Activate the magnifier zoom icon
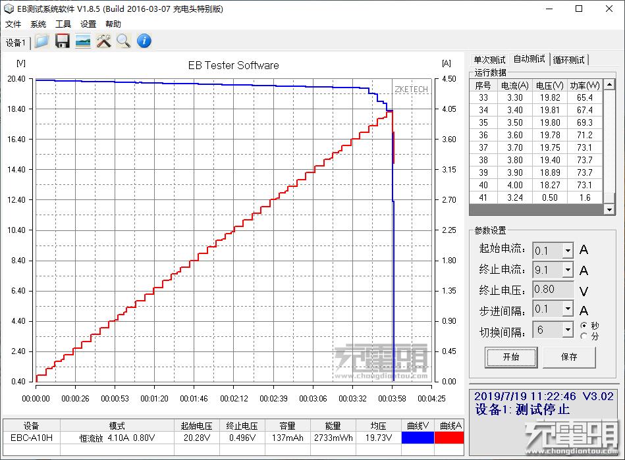Screen dimensions: 625x460 [x=123, y=41]
